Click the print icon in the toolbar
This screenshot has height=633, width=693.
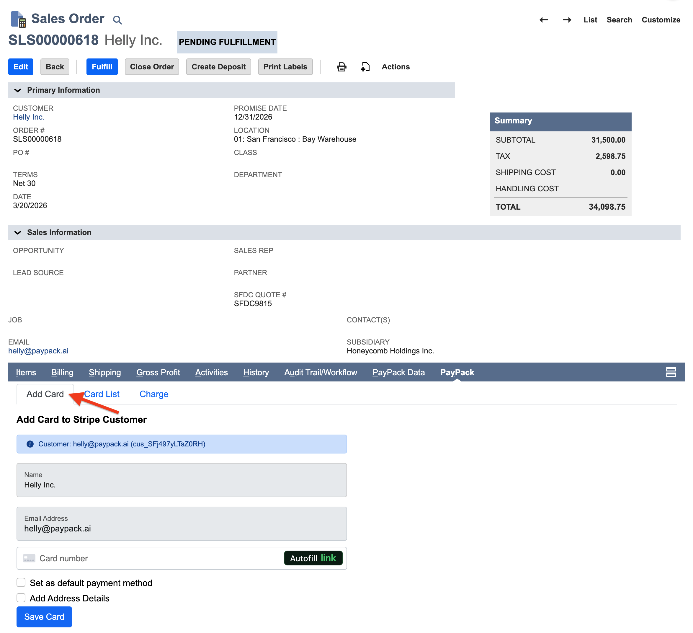point(341,67)
